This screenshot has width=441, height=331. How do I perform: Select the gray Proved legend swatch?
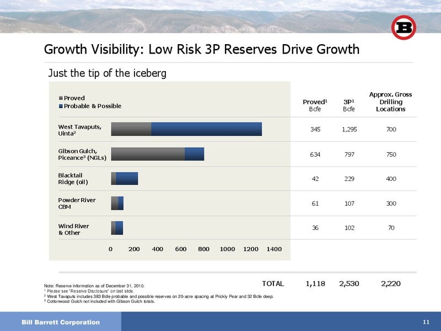coord(61,98)
